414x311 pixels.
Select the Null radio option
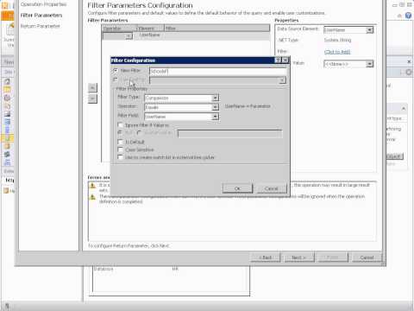pyautogui.click(x=120, y=132)
